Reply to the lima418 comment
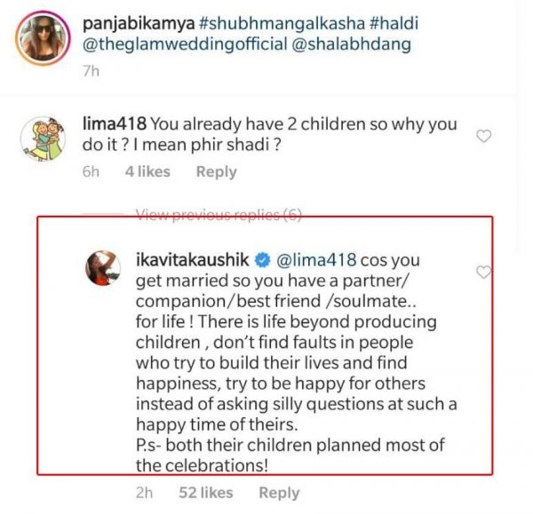Screen dimensions: 533x514 [217, 172]
